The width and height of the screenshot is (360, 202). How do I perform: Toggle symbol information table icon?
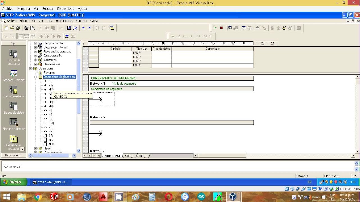(33, 36)
